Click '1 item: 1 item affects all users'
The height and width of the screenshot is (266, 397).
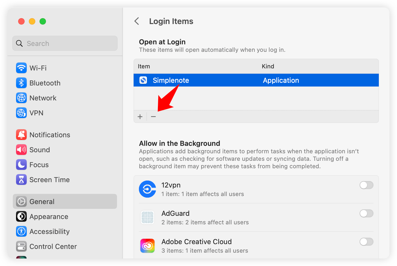[x=203, y=194]
